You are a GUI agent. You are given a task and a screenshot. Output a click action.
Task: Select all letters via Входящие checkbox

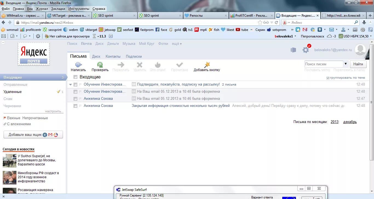pos(76,77)
